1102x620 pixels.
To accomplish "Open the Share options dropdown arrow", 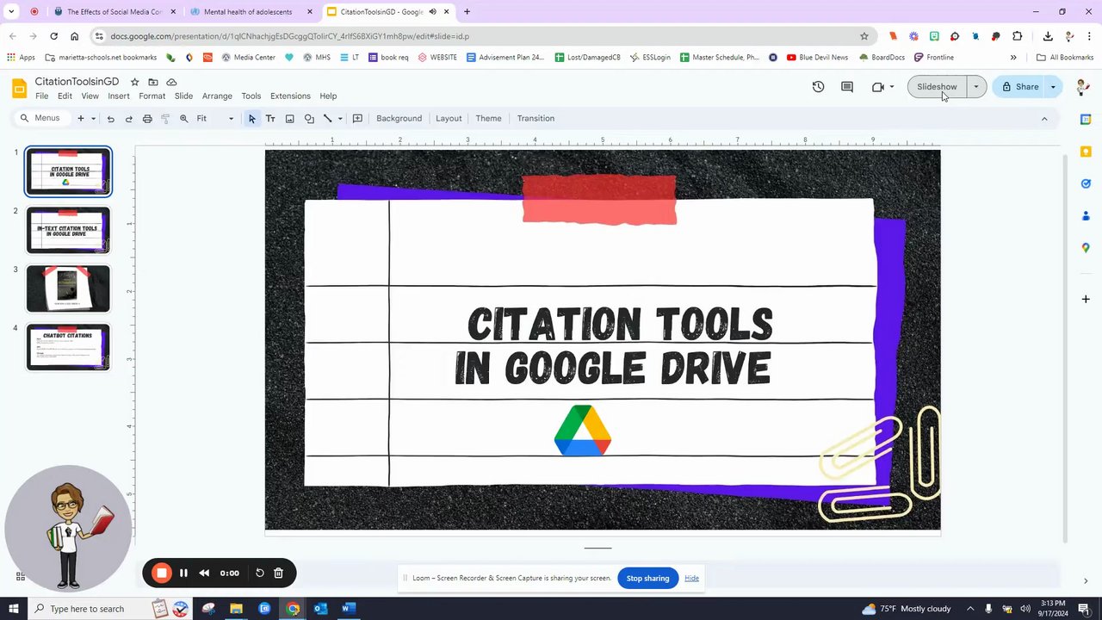I will pos(1052,87).
